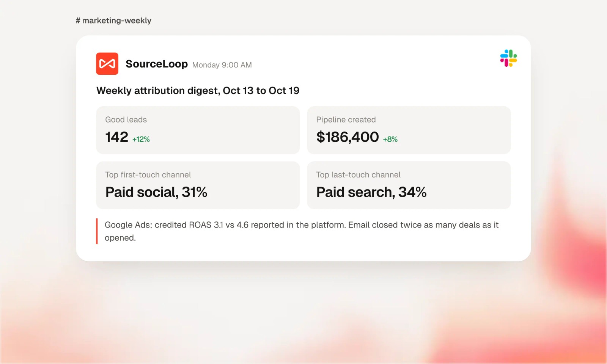
Task: Open the #marketing-weekly channel name
Action: tap(113, 20)
